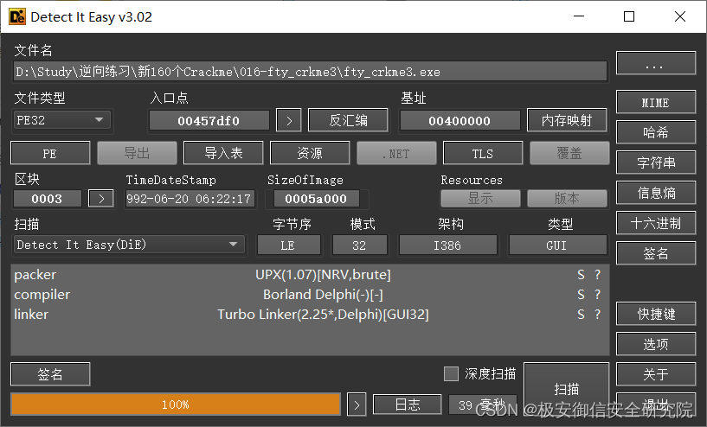Click the 签名 button in the right sidebar

[656, 253]
